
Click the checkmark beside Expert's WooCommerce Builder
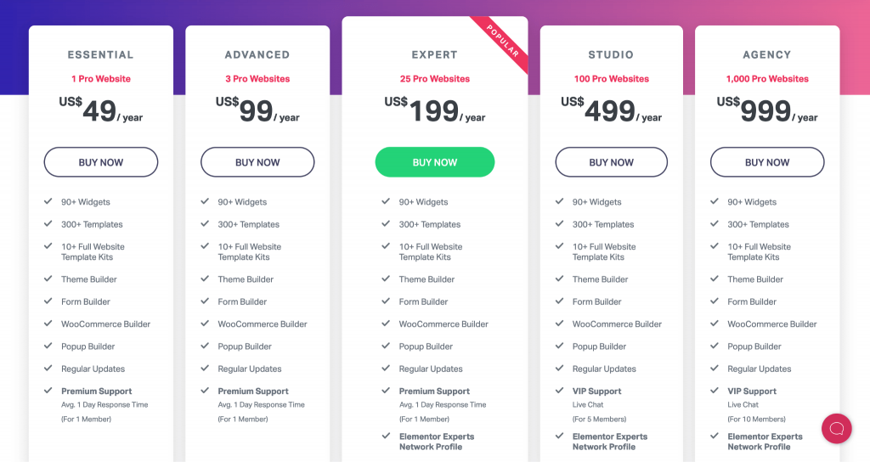pyautogui.click(x=387, y=324)
